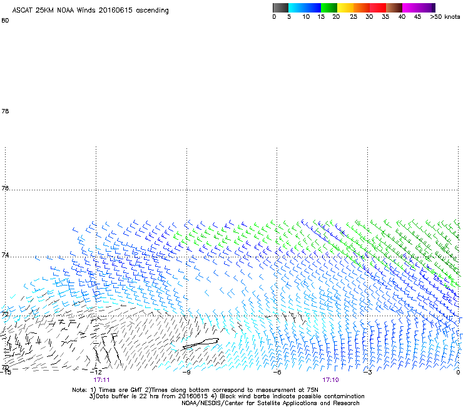Click the 'Data buffer is 22 hrs' note line
The image size is (463, 407).
click(x=226, y=396)
